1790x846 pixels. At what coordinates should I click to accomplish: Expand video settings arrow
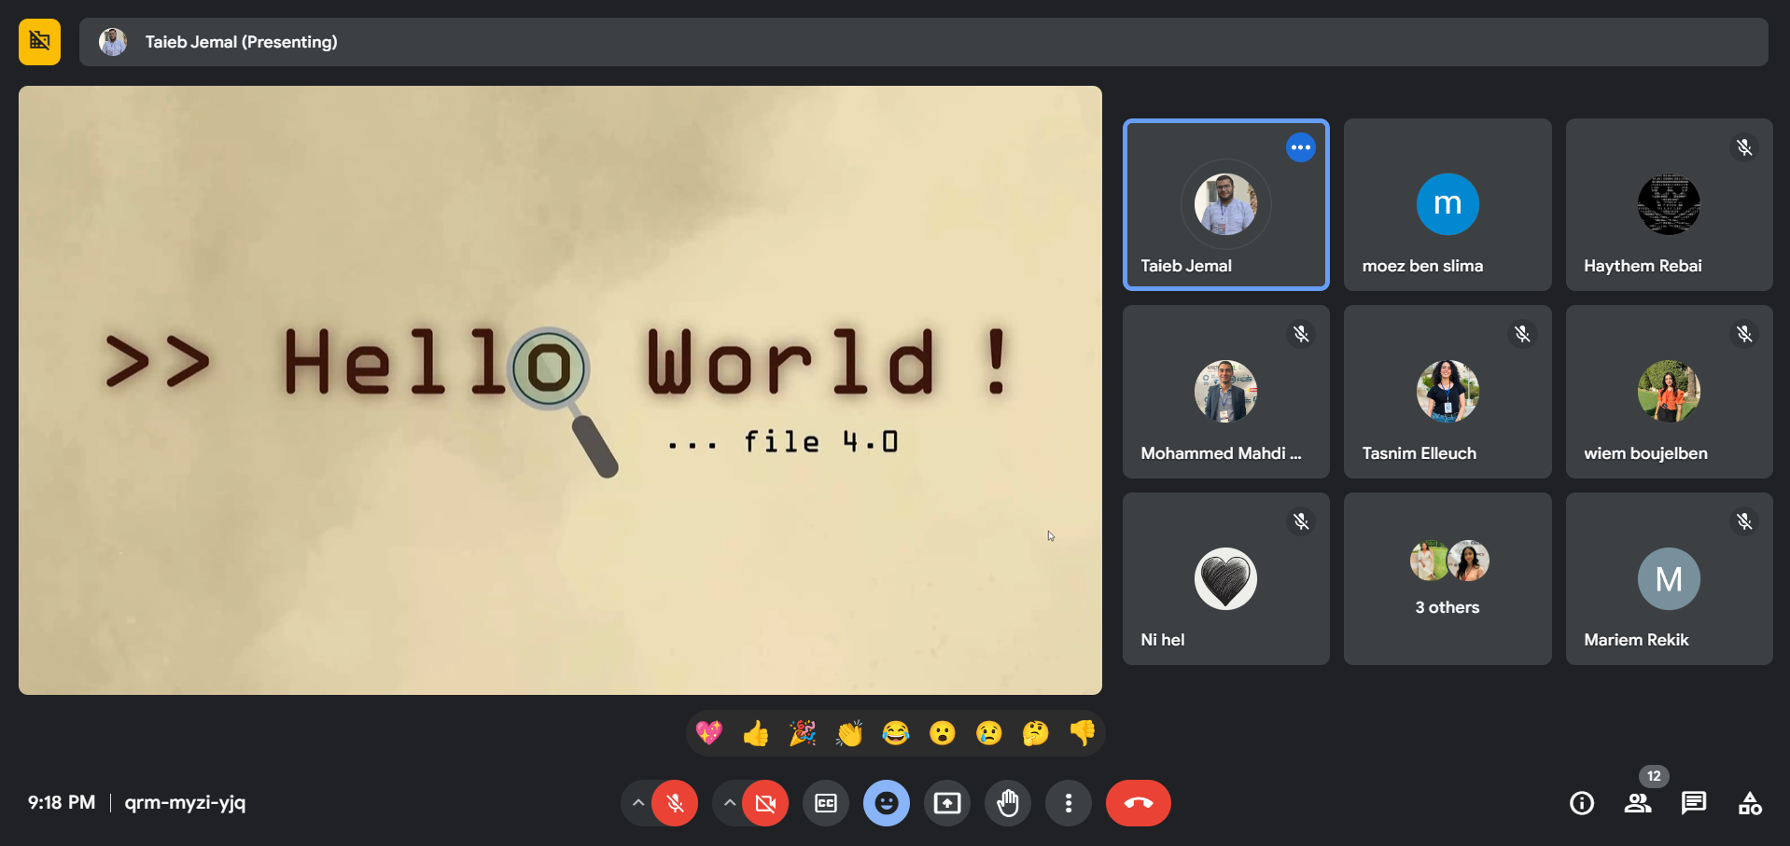[729, 802]
